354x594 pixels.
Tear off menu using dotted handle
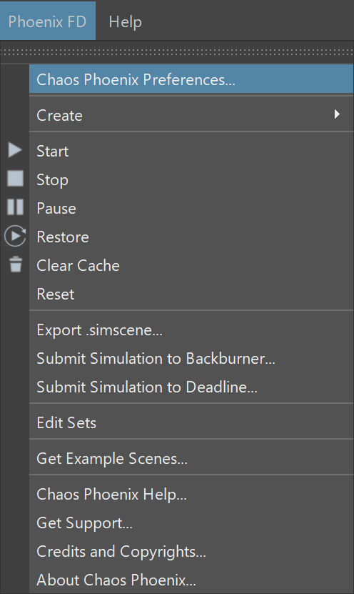(177, 51)
